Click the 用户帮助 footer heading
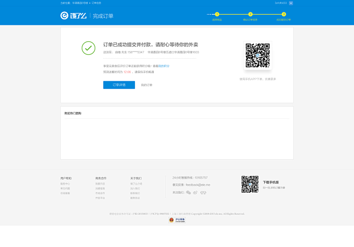354x247 pixels. tap(66, 178)
